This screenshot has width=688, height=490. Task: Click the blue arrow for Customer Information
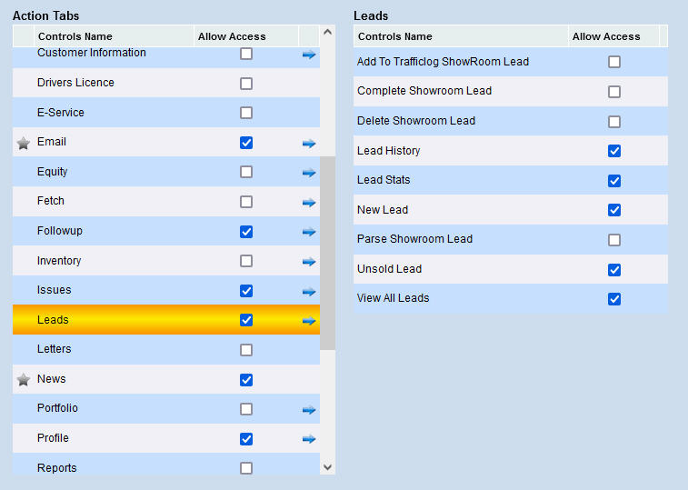[x=309, y=55]
